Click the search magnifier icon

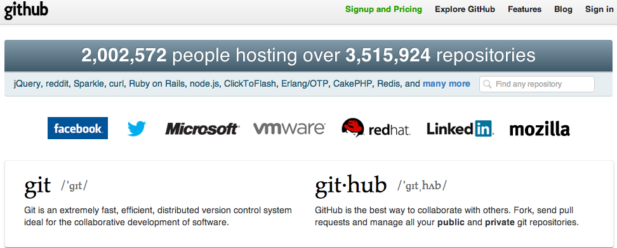click(487, 84)
